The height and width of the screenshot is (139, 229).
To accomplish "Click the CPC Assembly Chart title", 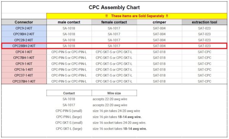I will pyautogui.click(x=114, y=7).
